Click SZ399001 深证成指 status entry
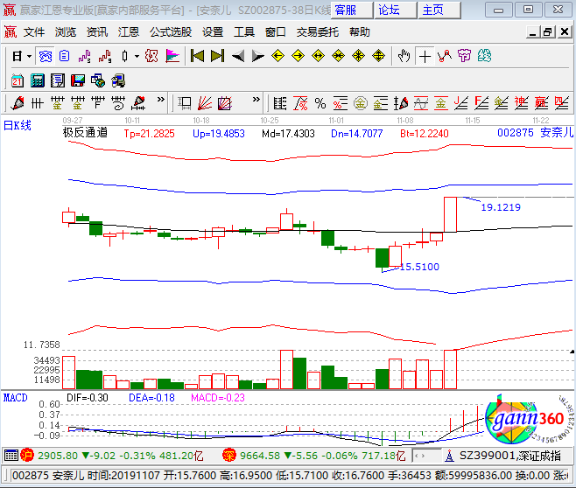Image resolution: width=576 pixels, height=488 pixels. [510, 456]
